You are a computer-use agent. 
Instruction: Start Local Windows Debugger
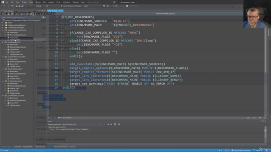click(71, 6)
